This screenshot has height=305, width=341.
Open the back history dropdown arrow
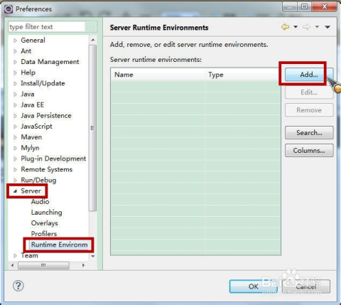click(296, 27)
